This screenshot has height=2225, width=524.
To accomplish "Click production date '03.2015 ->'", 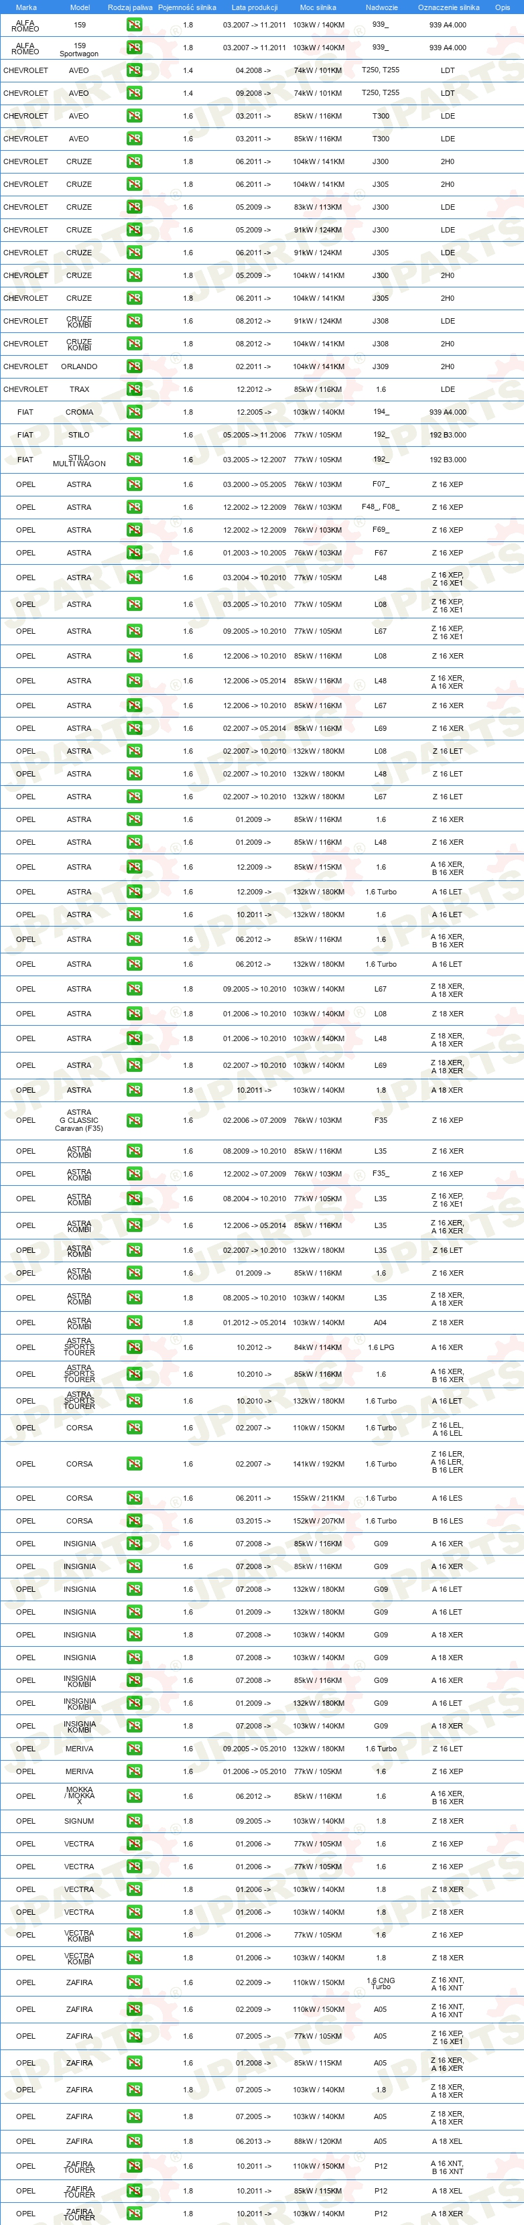I will point(253,1521).
